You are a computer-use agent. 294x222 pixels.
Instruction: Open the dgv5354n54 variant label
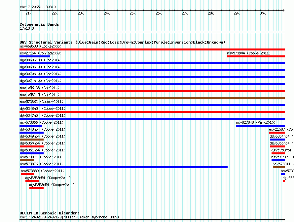click(282, 136)
